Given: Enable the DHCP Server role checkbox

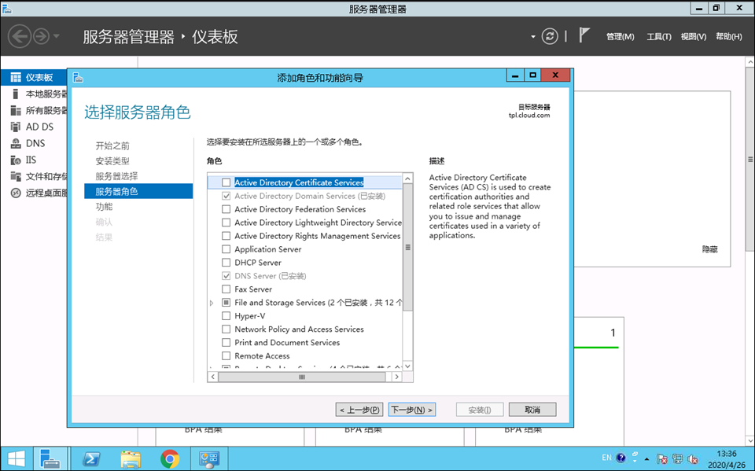Looking at the screenshot, I should click(226, 263).
